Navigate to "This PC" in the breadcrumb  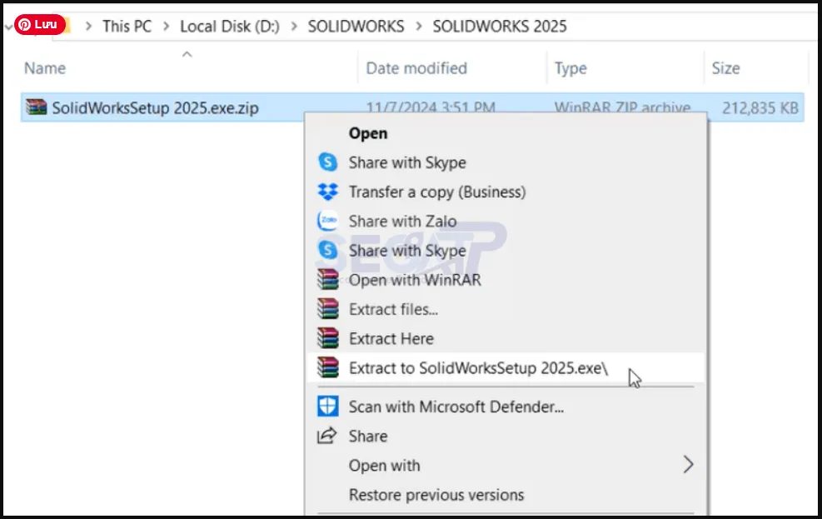pos(126,26)
